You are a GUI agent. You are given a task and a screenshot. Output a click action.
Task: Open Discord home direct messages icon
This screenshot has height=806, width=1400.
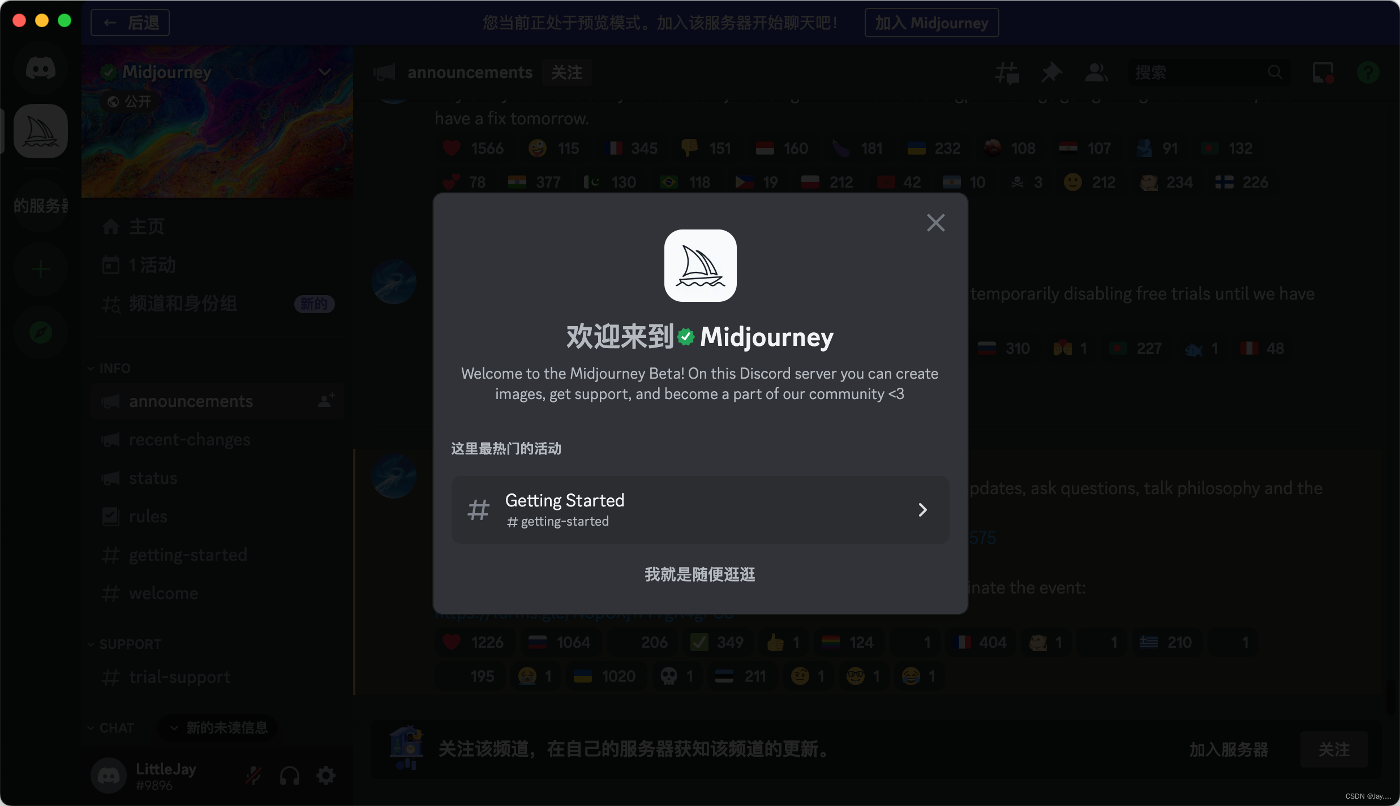click(41, 69)
